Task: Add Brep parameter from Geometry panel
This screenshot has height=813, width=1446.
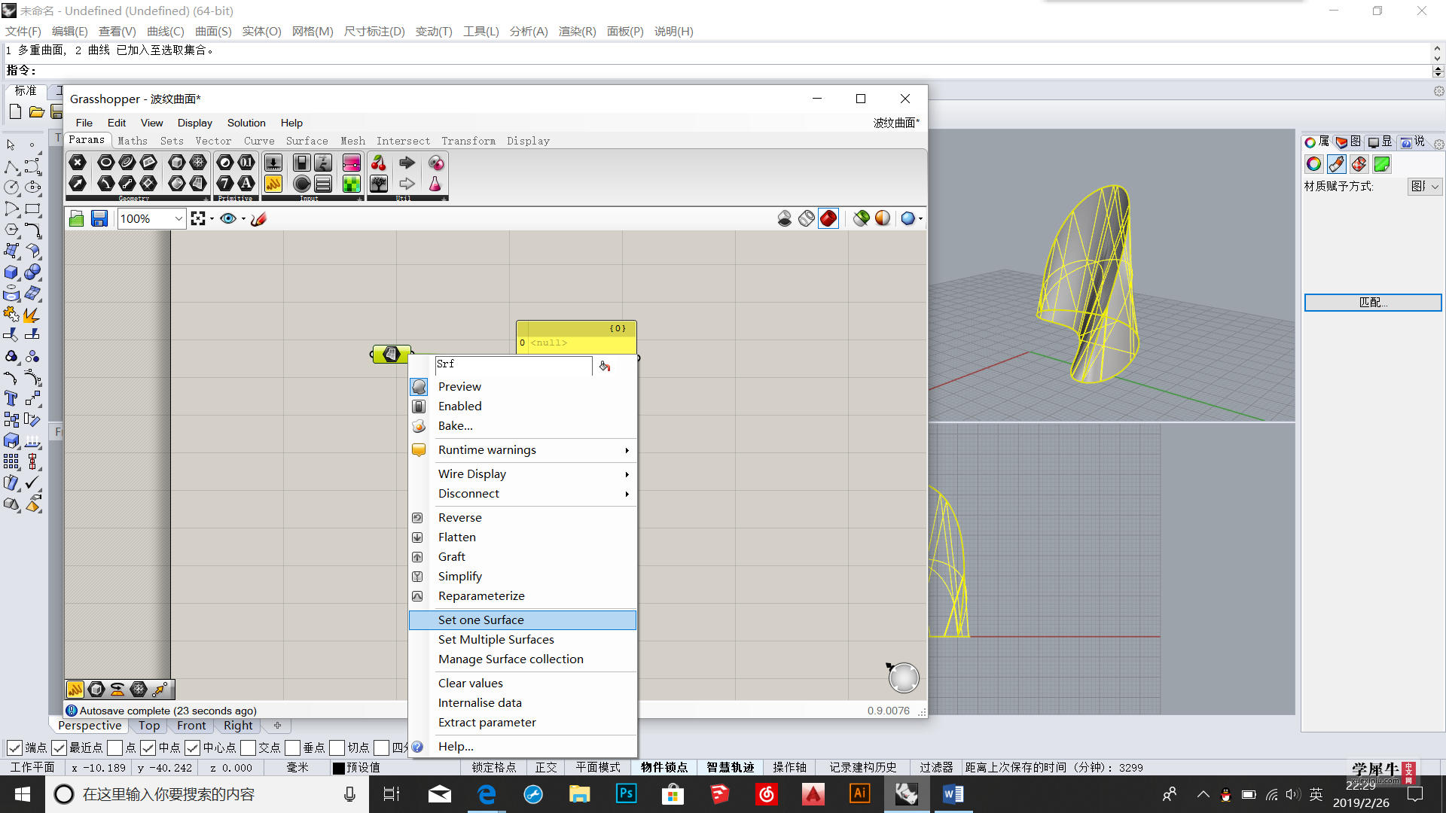Action: (177, 183)
